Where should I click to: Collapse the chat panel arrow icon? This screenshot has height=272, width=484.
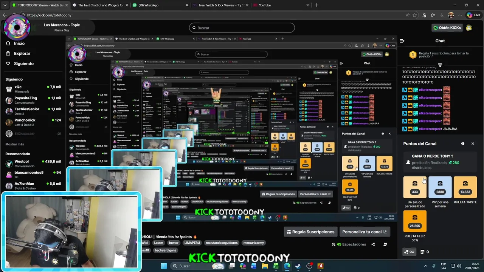pyautogui.click(x=402, y=41)
